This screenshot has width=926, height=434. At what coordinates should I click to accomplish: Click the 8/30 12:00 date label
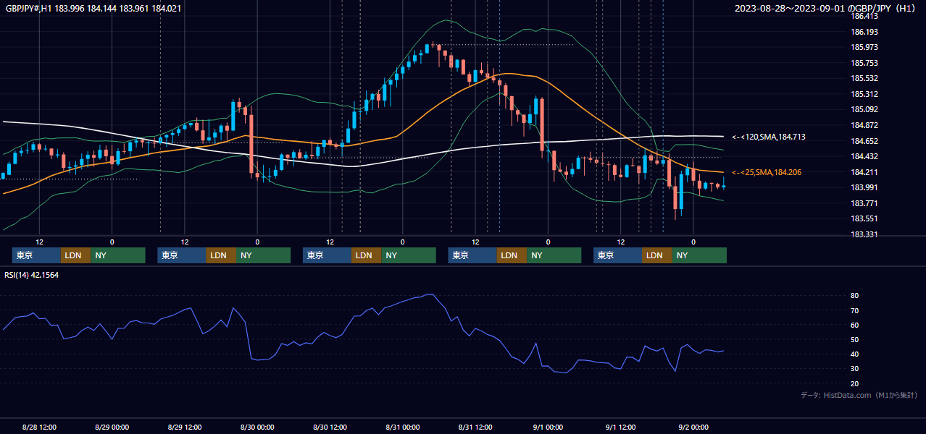tap(330, 427)
